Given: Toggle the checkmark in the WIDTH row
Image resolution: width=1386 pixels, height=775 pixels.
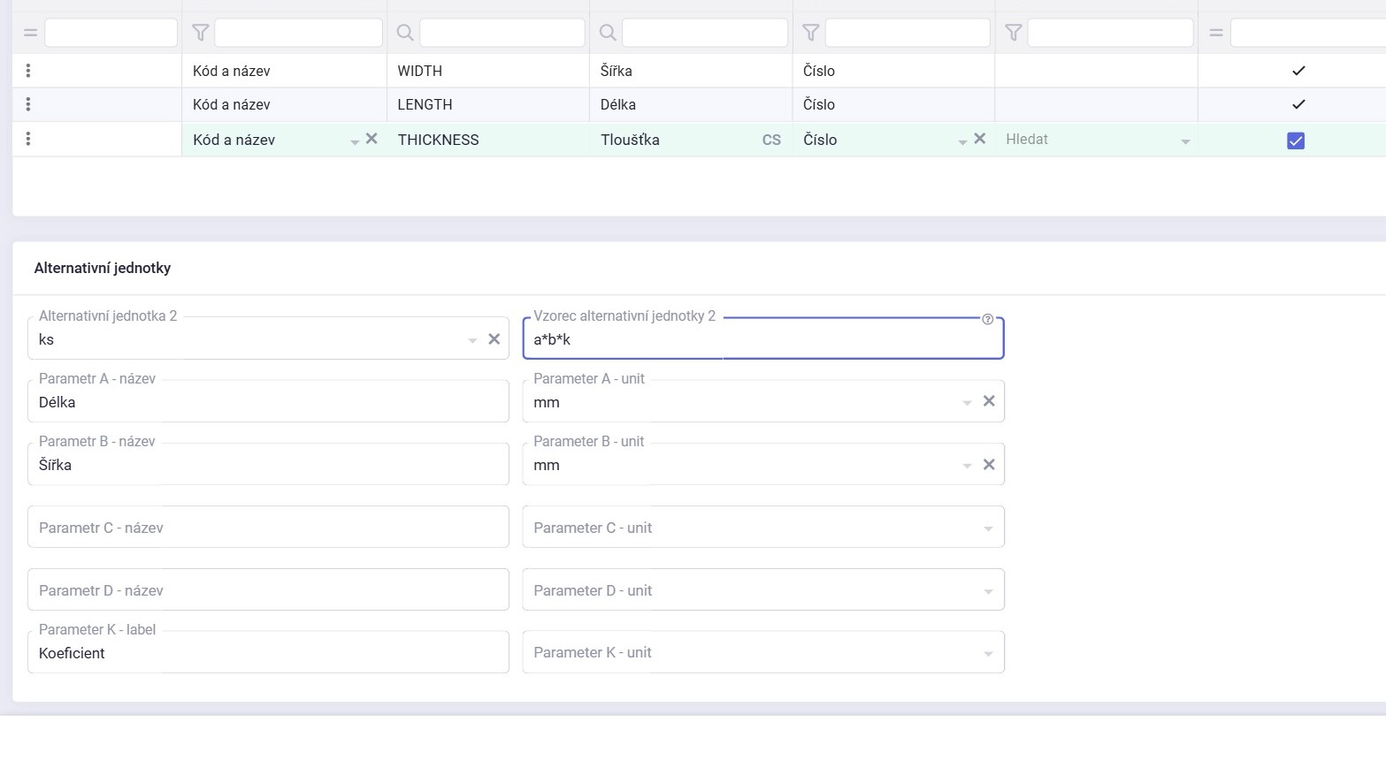Looking at the screenshot, I should tap(1298, 71).
